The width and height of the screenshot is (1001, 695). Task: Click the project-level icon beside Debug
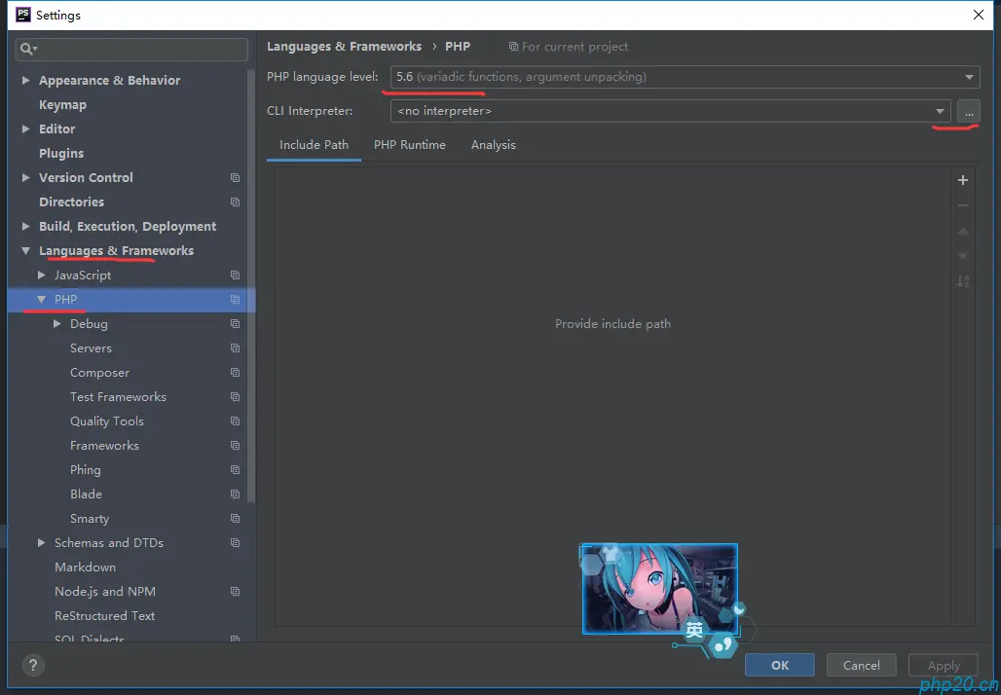pyautogui.click(x=235, y=324)
